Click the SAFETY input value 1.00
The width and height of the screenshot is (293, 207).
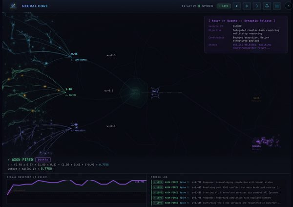68,89
